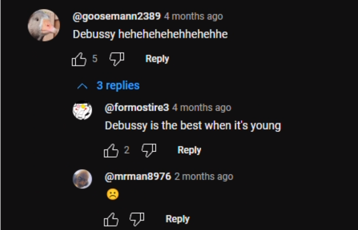Viewport: 358px width, 230px height.
Task: Reply to @mrman8976's emoji comment
Action: point(178,219)
